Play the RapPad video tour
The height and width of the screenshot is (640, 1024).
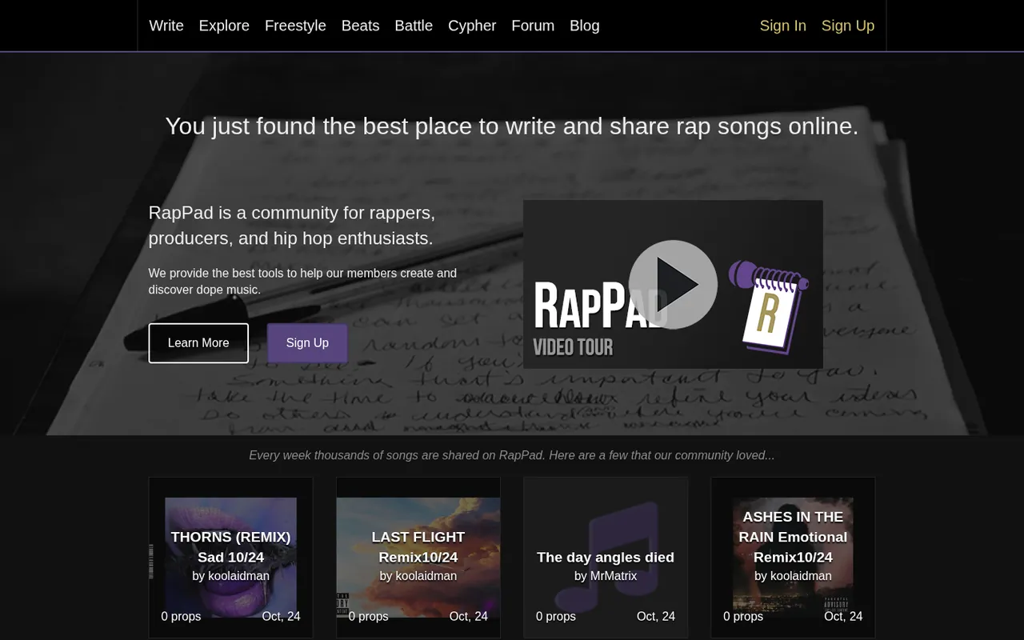pos(673,284)
